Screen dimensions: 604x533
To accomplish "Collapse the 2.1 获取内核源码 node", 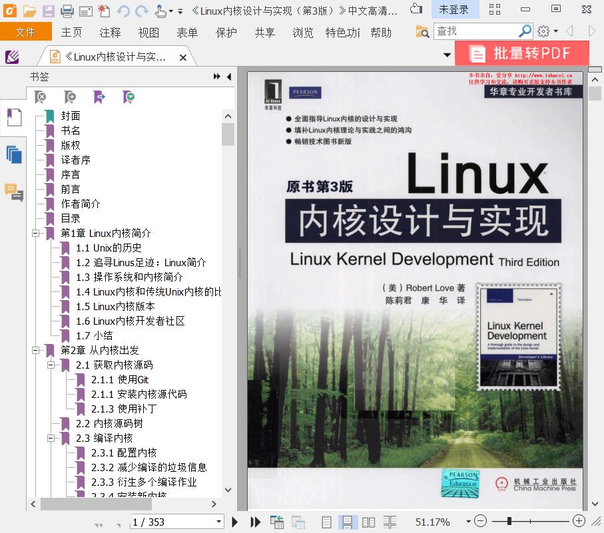I will click(51, 365).
